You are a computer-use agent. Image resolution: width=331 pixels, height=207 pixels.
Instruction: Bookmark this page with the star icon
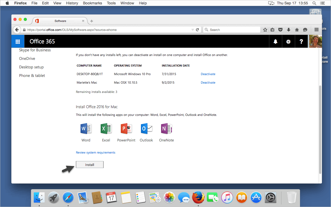tap(265, 30)
